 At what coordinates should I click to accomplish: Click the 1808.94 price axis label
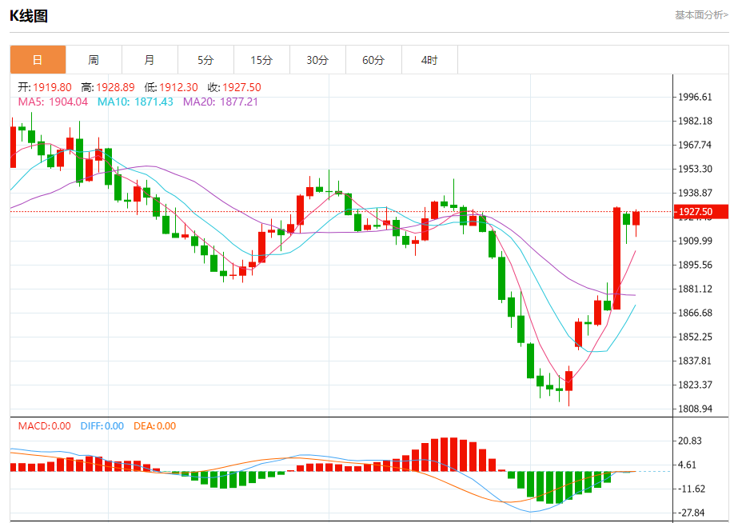(x=695, y=409)
